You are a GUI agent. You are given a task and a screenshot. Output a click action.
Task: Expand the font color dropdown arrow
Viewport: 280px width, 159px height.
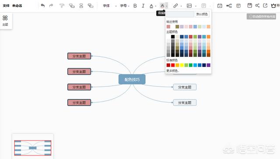point(156,6)
